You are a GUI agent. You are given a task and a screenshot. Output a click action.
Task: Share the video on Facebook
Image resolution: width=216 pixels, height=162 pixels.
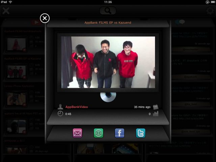pyautogui.click(x=119, y=133)
